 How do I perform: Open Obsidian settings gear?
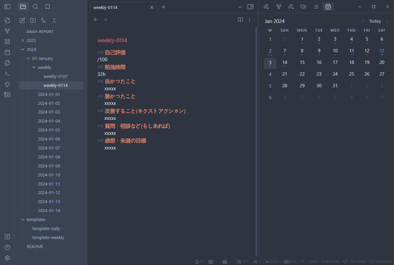click(x=7, y=258)
